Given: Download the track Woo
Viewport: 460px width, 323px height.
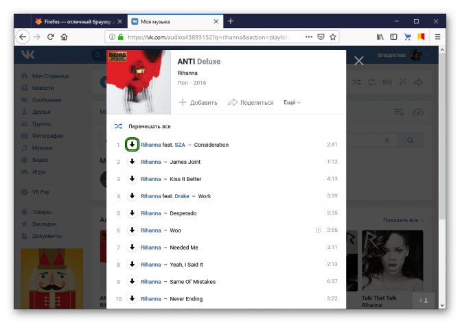Looking at the screenshot, I should (132, 230).
